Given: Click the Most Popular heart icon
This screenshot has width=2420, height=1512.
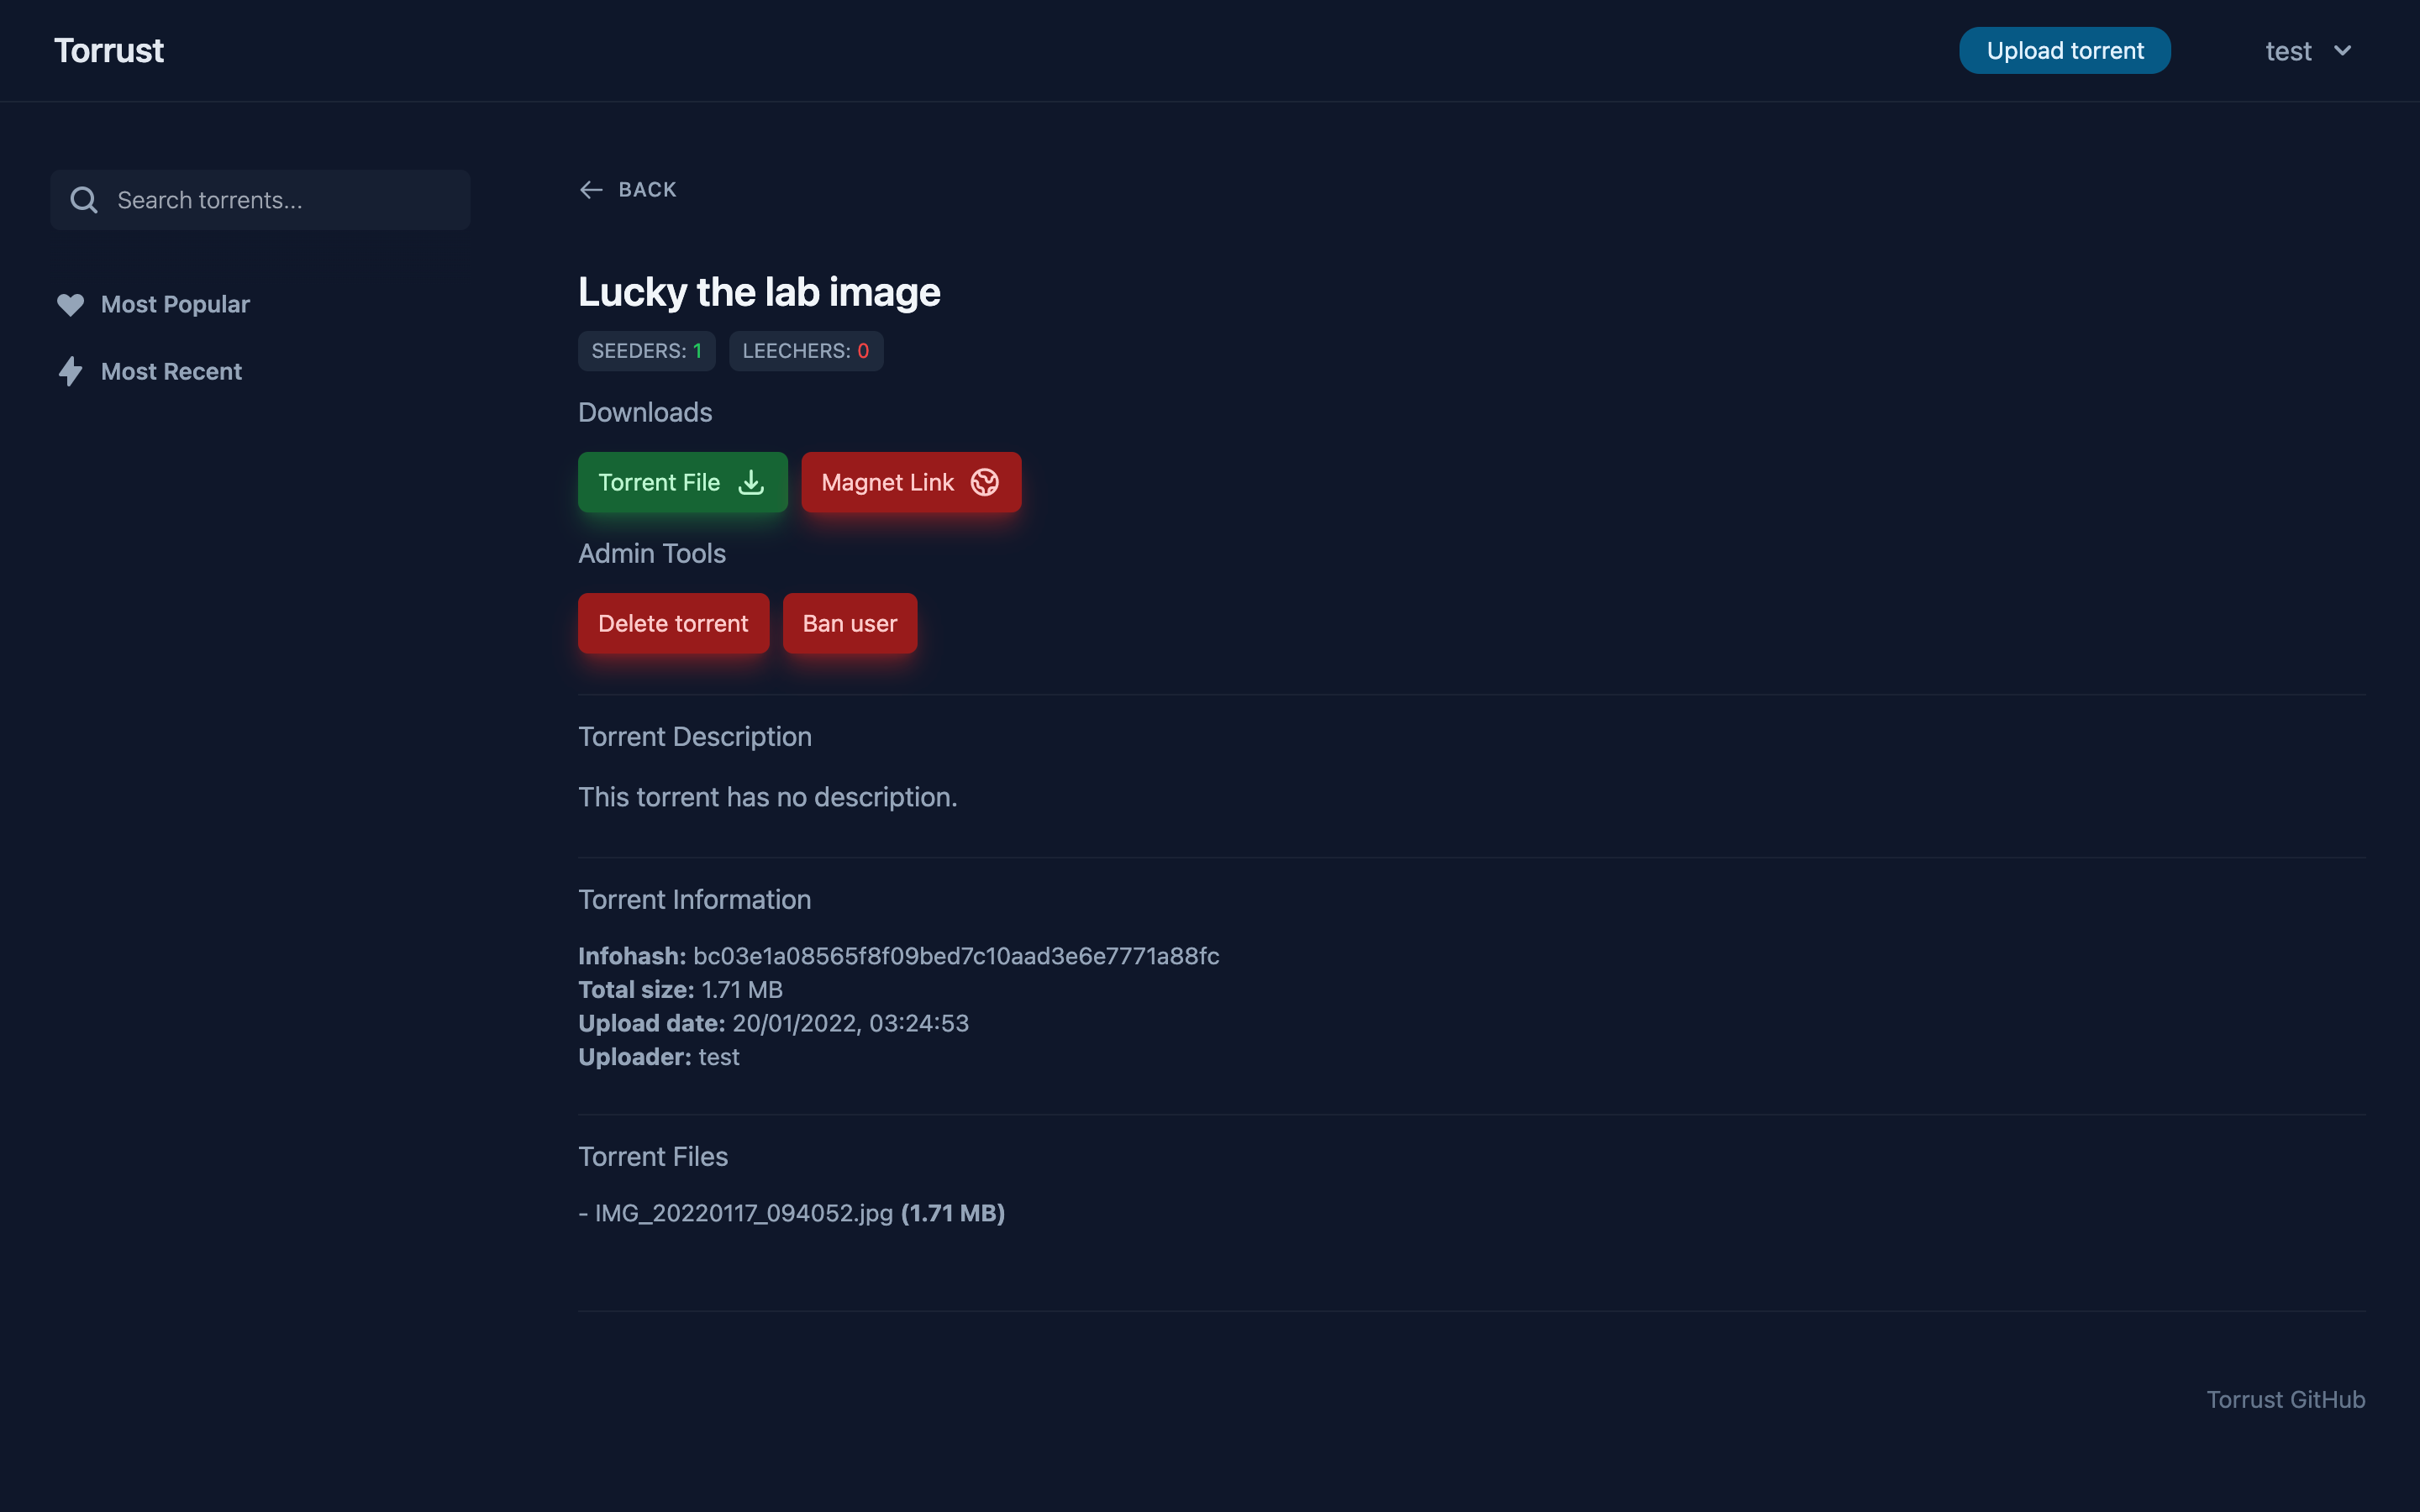Looking at the screenshot, I should 70,303.
